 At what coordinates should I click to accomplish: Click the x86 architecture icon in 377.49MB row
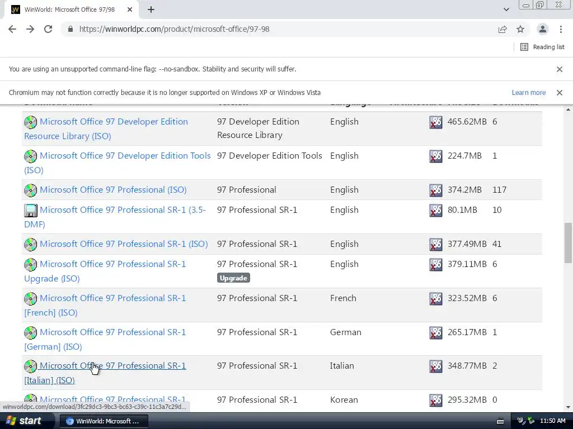[x=435, y=245]
